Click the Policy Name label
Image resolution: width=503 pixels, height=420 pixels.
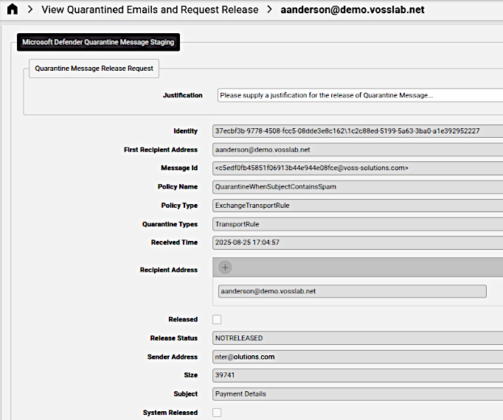[x=178, y=186]
